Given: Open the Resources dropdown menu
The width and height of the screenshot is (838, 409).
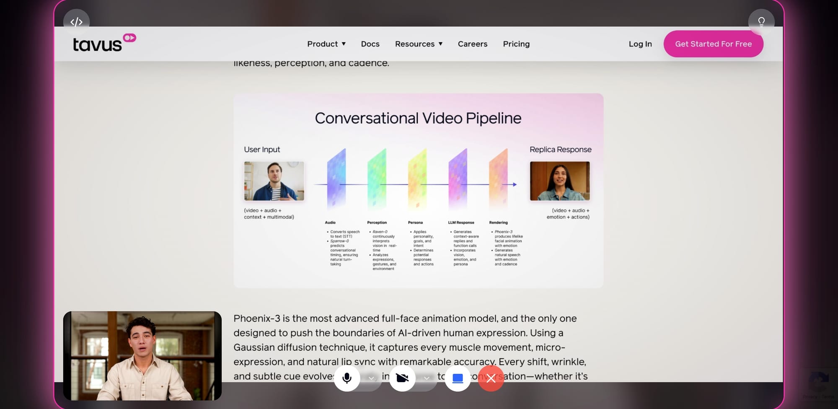Looking at the screenshot, I should pyautogui.click(x=419, y=44).
